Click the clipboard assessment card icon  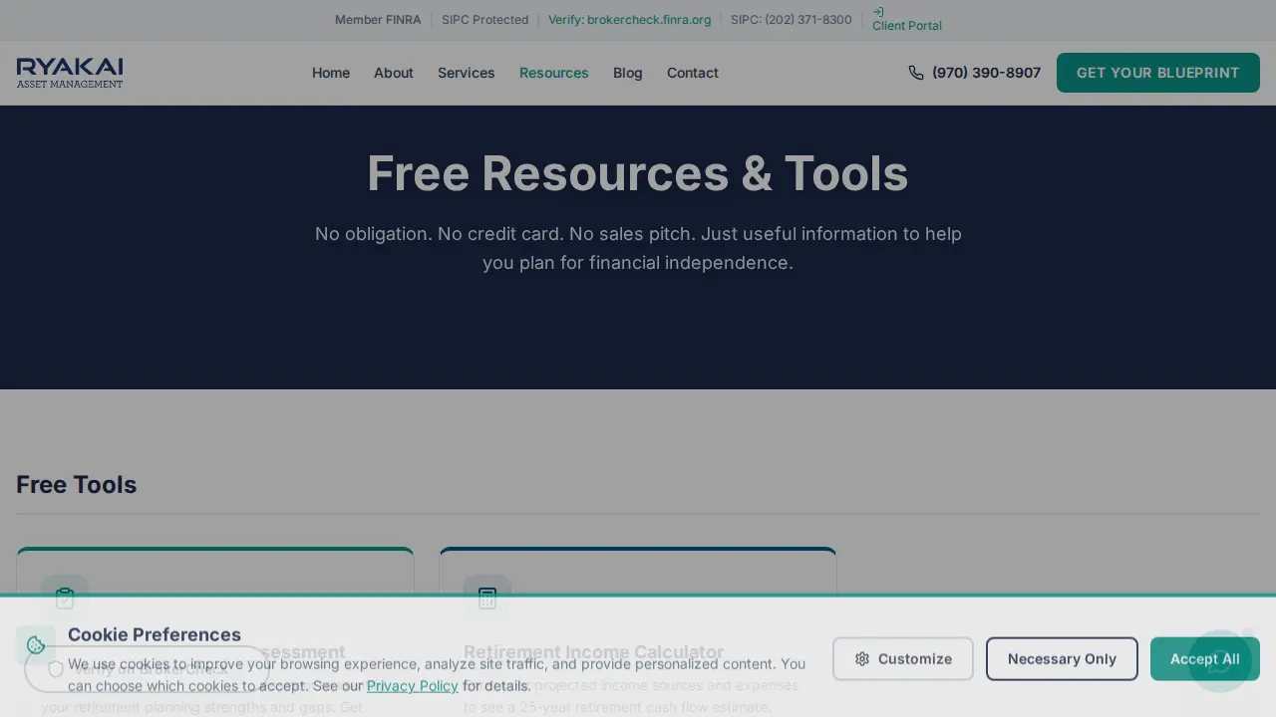pos(65,597)
